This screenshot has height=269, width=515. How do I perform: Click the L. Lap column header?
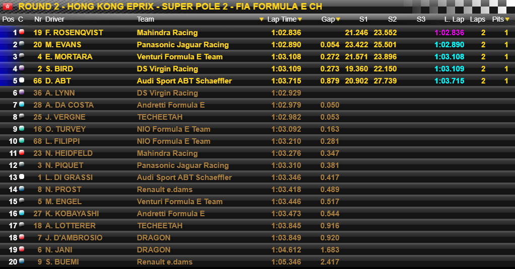[x=454, y=19]
